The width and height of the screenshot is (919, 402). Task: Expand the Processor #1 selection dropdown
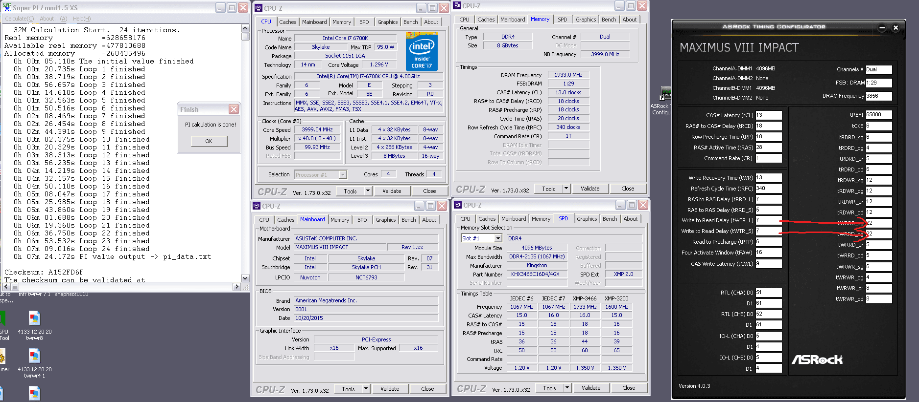[343, 175]
